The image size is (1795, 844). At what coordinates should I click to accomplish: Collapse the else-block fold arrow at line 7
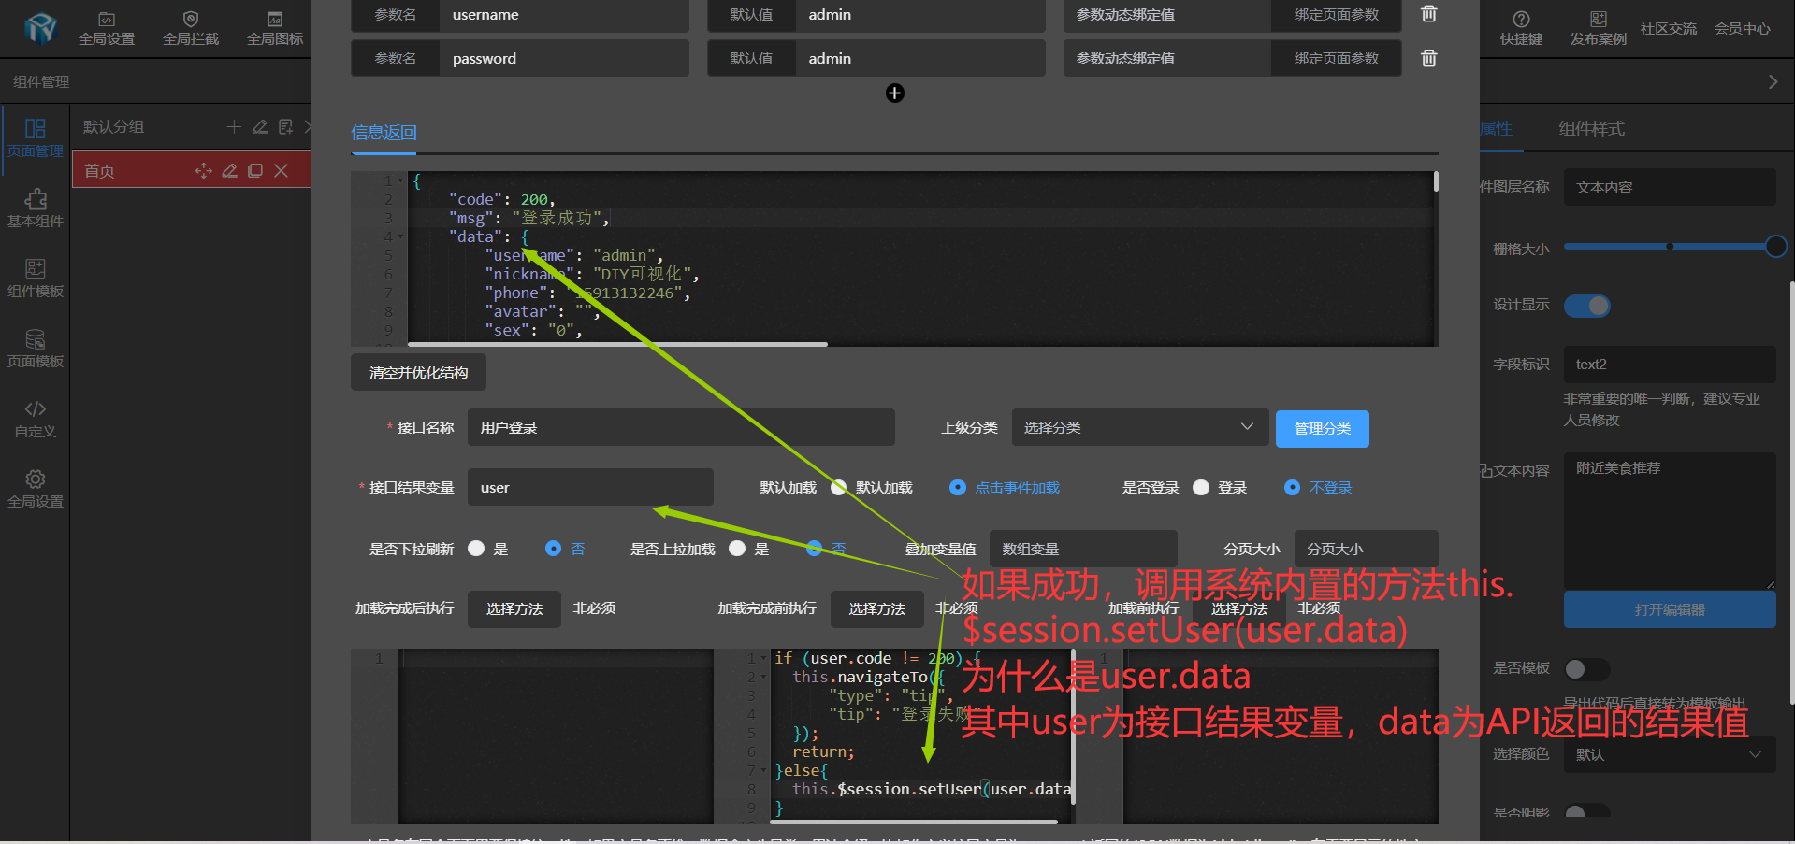(x=764, y=770)
